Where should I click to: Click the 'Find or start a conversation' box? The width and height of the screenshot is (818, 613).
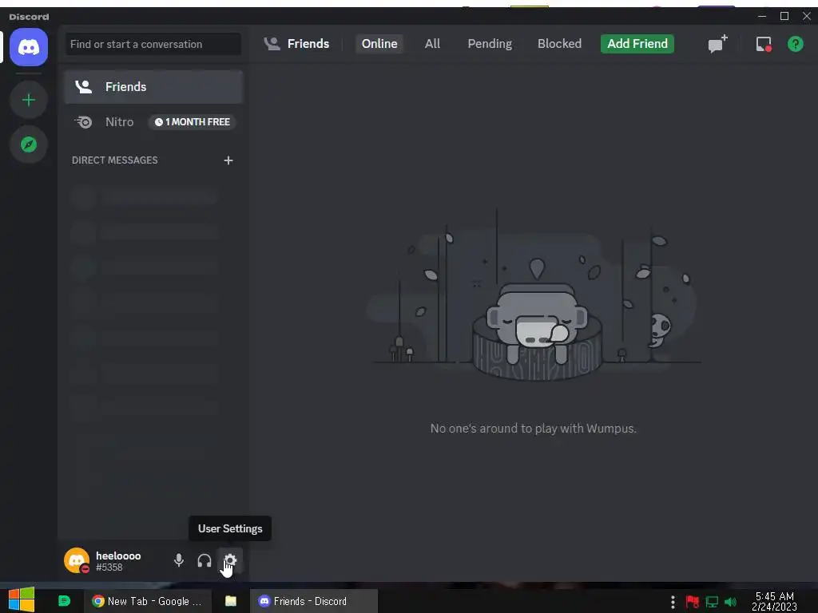(153, 45)
